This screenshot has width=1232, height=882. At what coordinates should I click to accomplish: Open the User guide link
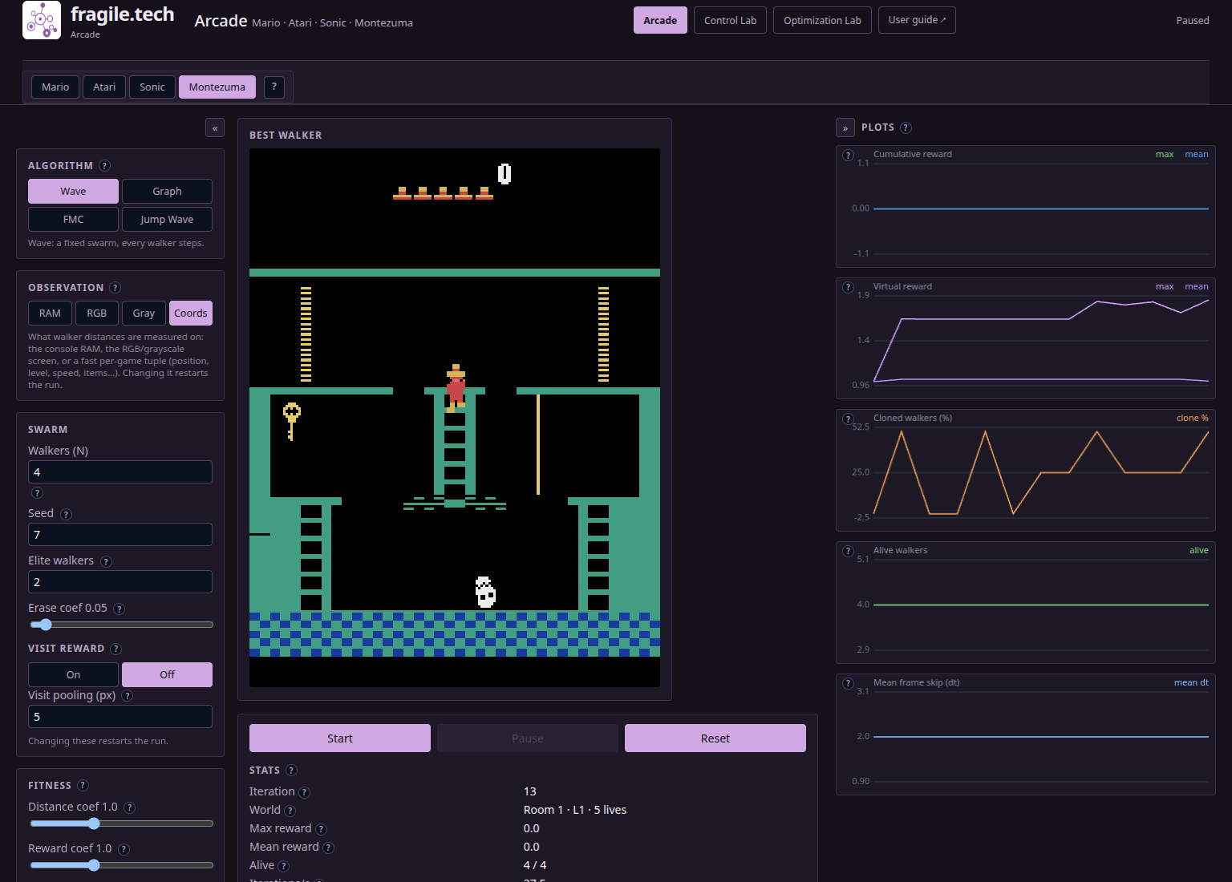pos(917,20)
